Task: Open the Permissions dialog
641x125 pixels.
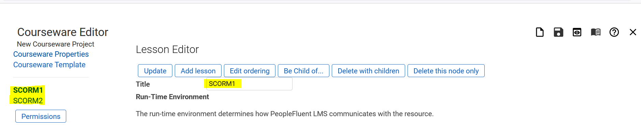Action: [41, 116]
